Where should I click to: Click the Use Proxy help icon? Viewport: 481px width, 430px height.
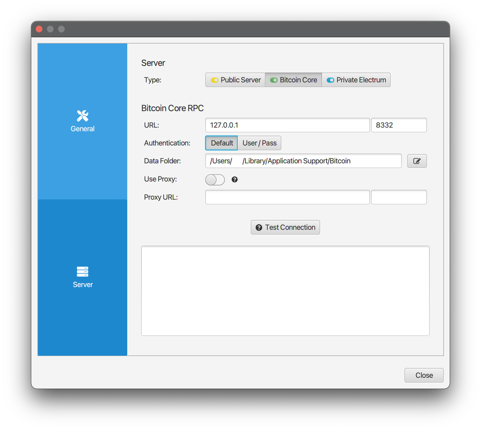point(235,180)
